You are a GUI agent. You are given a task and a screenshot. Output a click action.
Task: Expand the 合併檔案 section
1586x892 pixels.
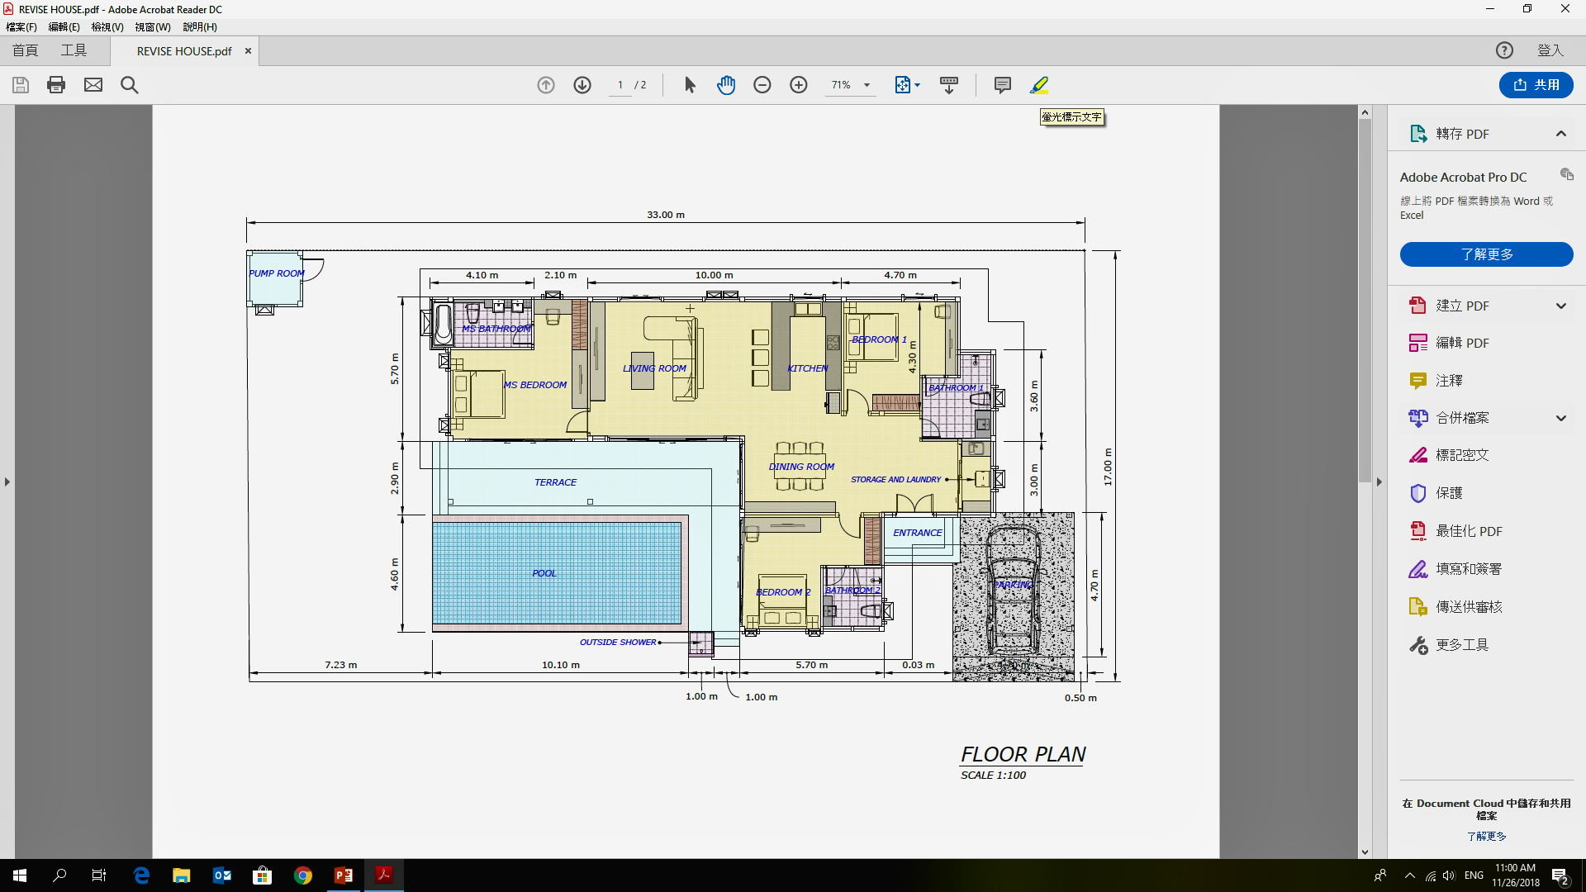tap(1560, 418)
